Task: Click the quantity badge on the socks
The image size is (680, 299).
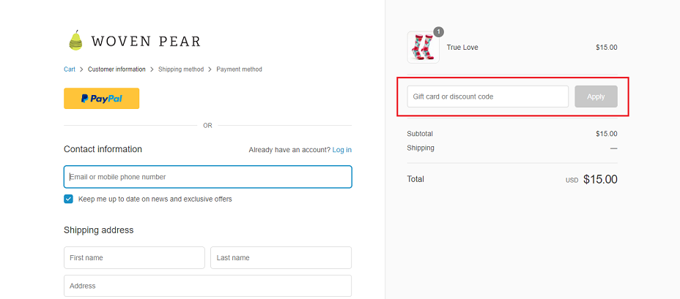Action: (439, 31)
